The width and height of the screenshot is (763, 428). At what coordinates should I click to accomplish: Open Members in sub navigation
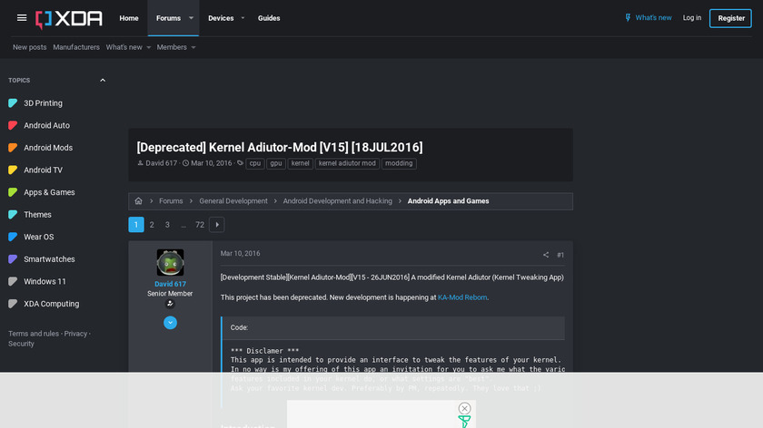pyautogui.click(x=172, y=47)
